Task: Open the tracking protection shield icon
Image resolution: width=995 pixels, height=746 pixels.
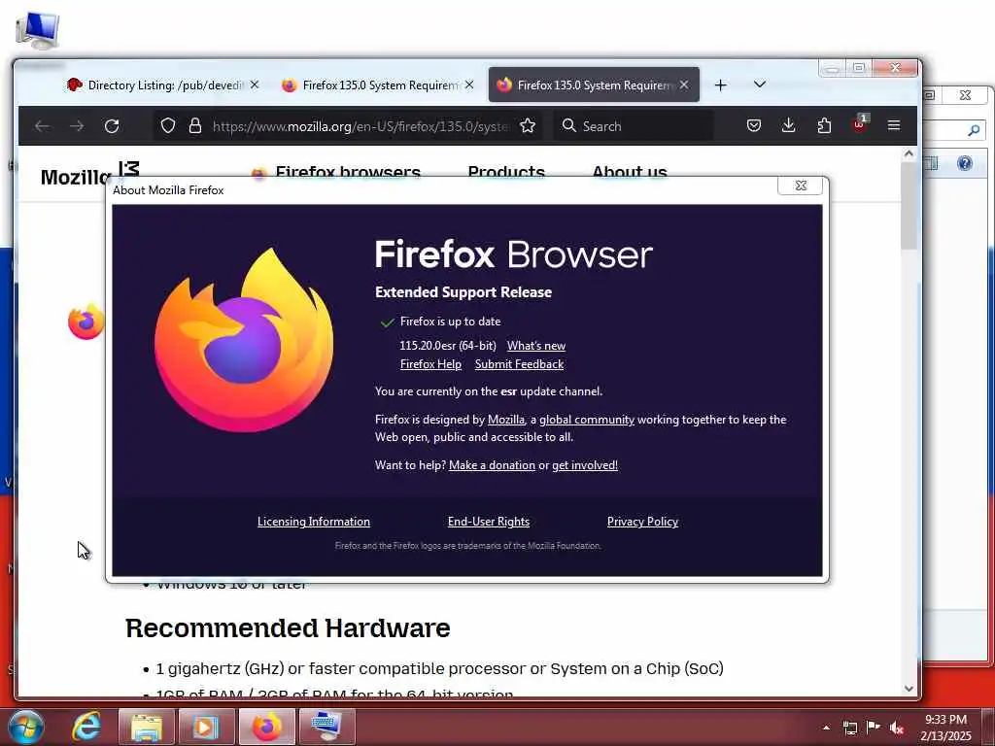Action: point(167,125)
